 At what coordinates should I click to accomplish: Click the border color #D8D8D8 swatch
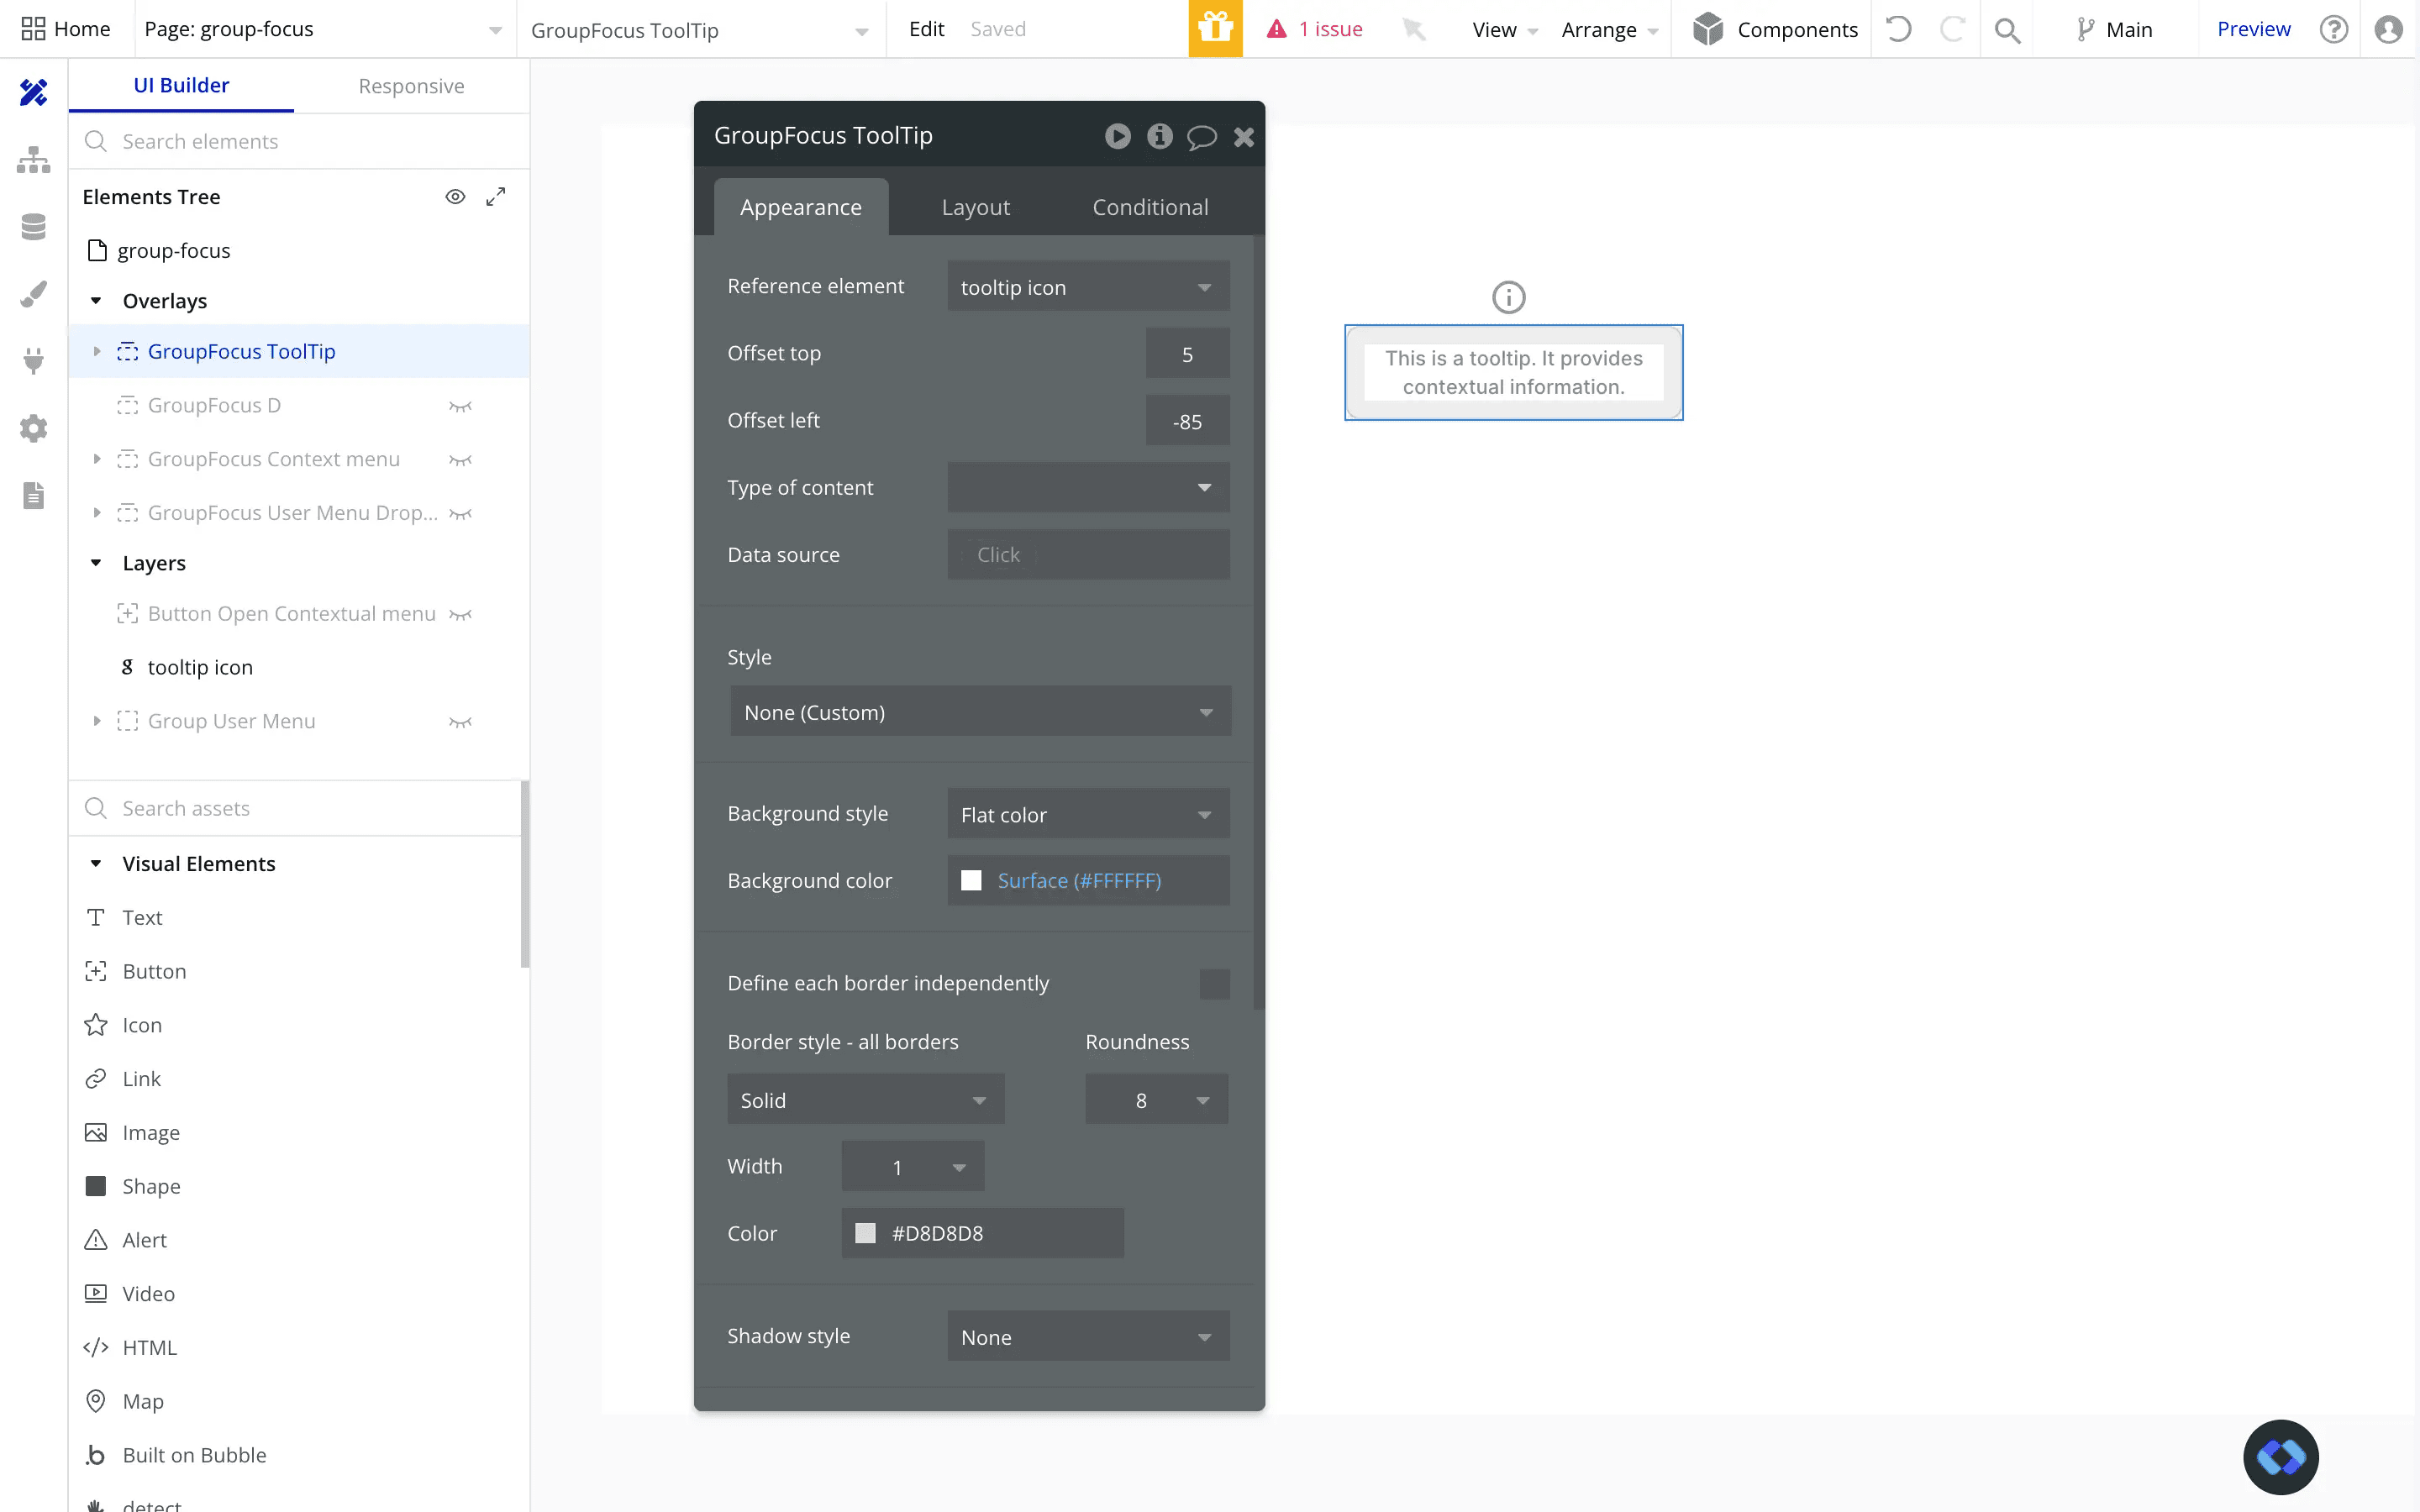click(x=865, y=1233)
